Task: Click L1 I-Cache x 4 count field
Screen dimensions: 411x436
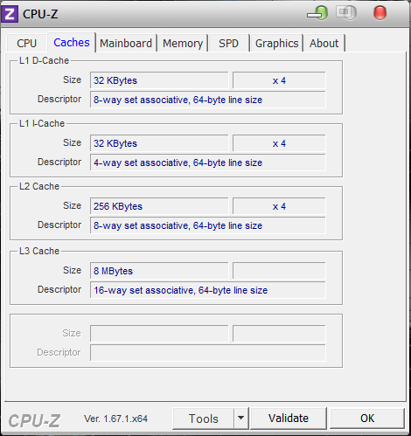Action: click(x=279, y=143)
